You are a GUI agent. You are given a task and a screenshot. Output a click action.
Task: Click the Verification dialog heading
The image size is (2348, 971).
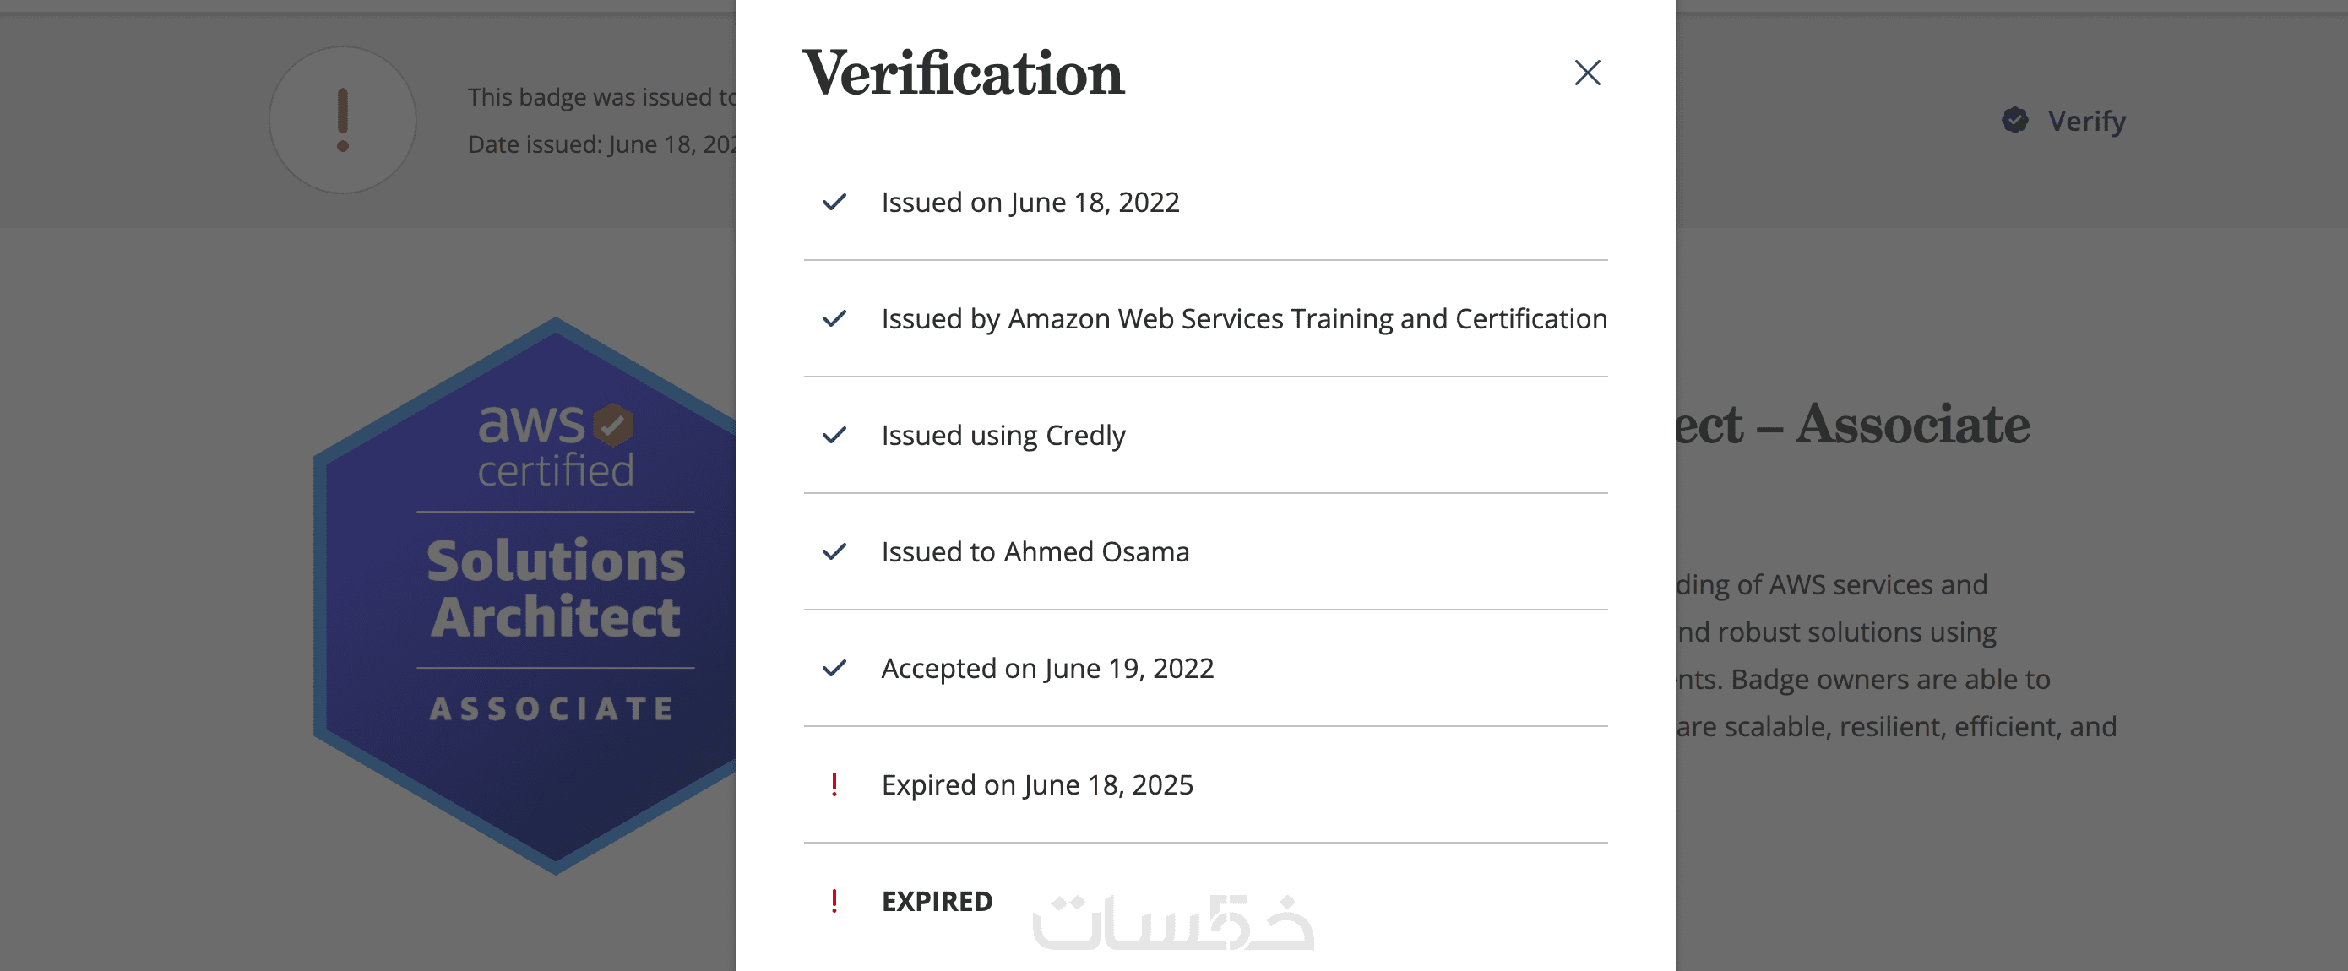tap(963, 73)
